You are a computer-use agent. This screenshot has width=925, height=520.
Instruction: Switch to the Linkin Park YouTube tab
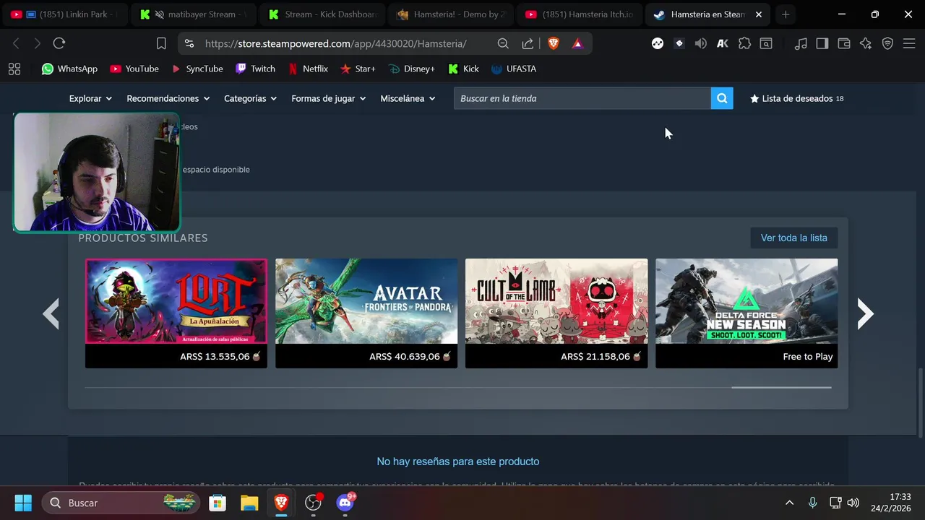(x=65, y=14)
